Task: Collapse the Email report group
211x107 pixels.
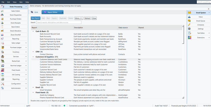Action: tap(33, 87)
